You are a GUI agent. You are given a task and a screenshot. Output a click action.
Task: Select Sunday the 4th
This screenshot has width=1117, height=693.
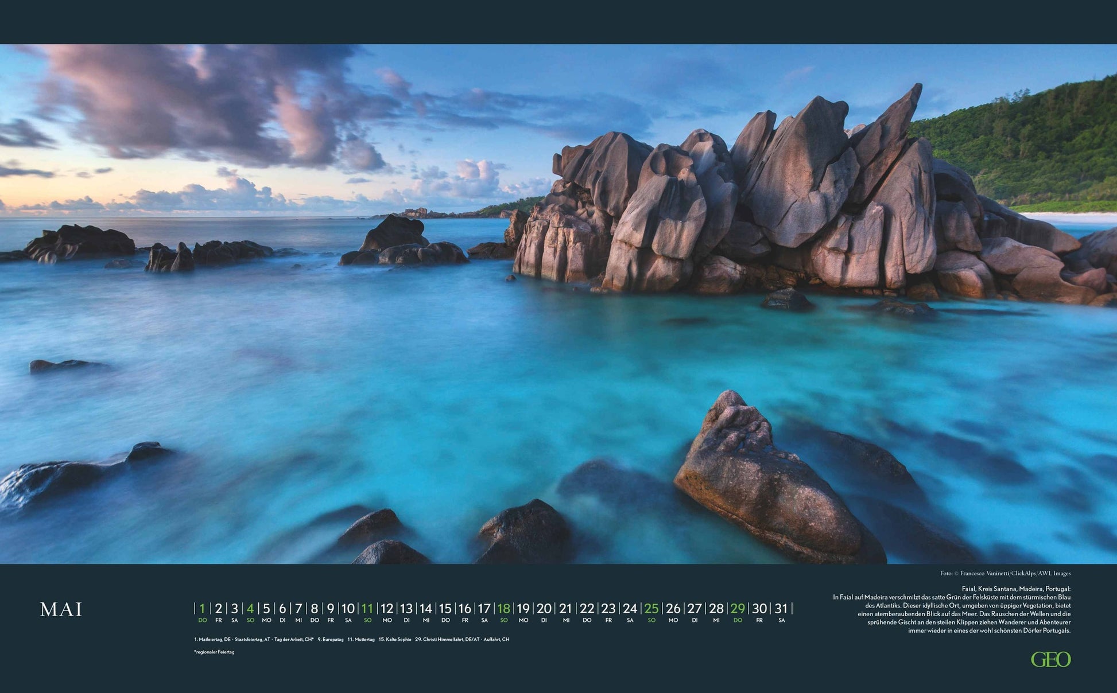click(250, 609)
